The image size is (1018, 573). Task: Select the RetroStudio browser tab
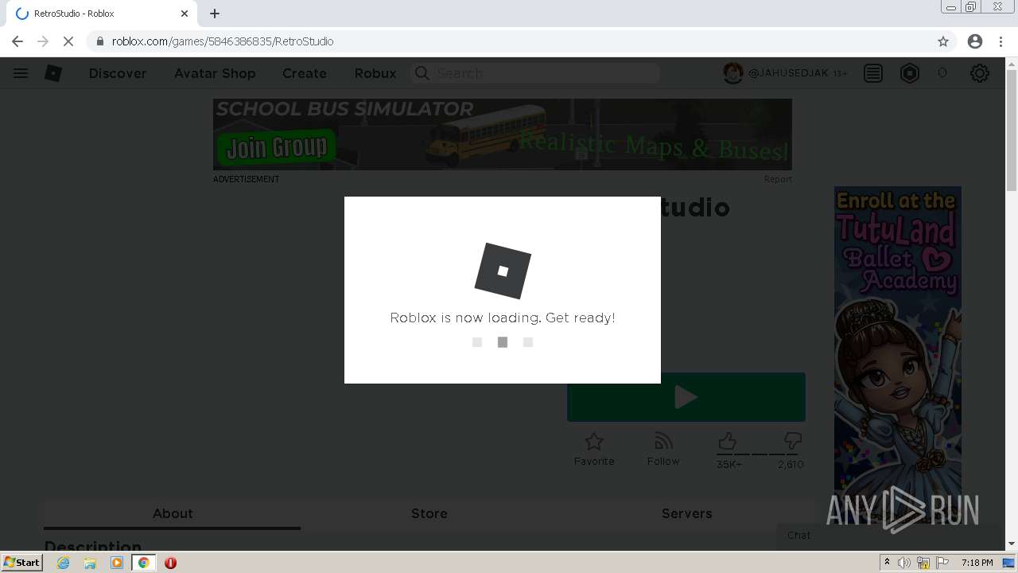pos(102,14)
